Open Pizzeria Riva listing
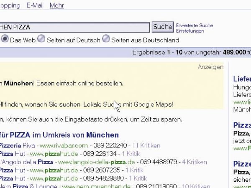 [x=17, y=145]
